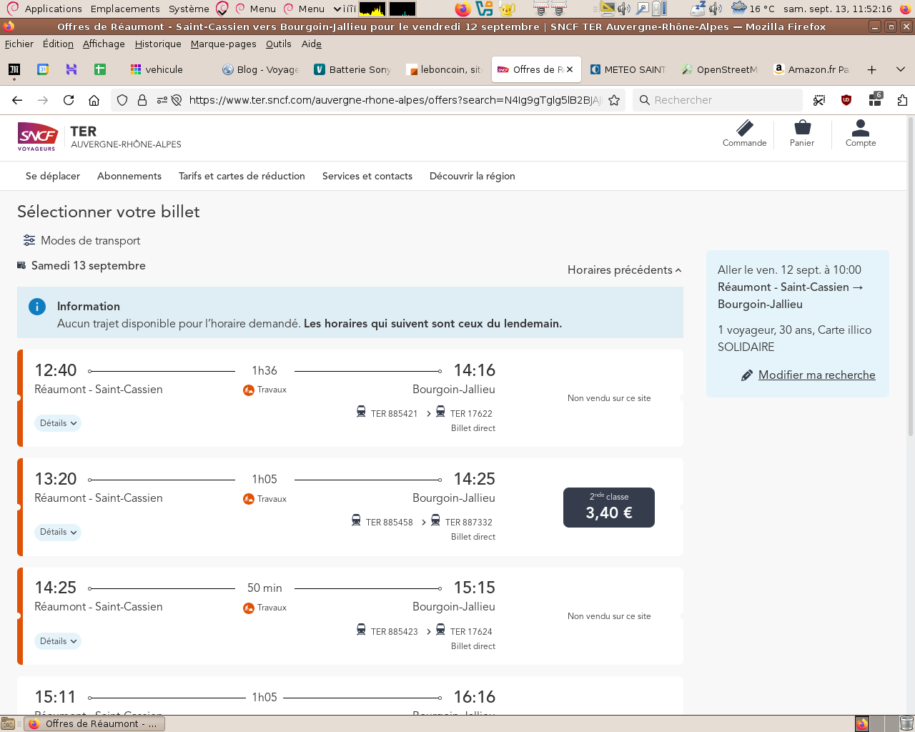
Task: Expand Détails for the 14:25 train
Action: click(58, 641)
